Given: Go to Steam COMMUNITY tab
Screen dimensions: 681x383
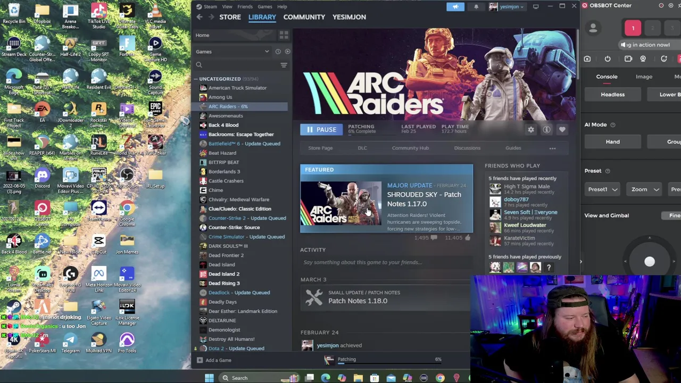Looking at the screenshot, I should click(x=304, y=17).
